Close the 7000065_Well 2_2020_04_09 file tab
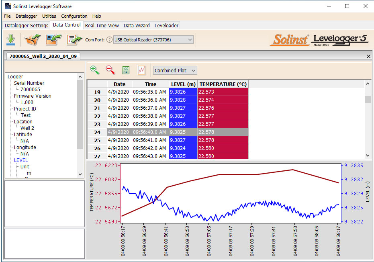This screenshot has height=262, width=374. click(x=368, y=56)
